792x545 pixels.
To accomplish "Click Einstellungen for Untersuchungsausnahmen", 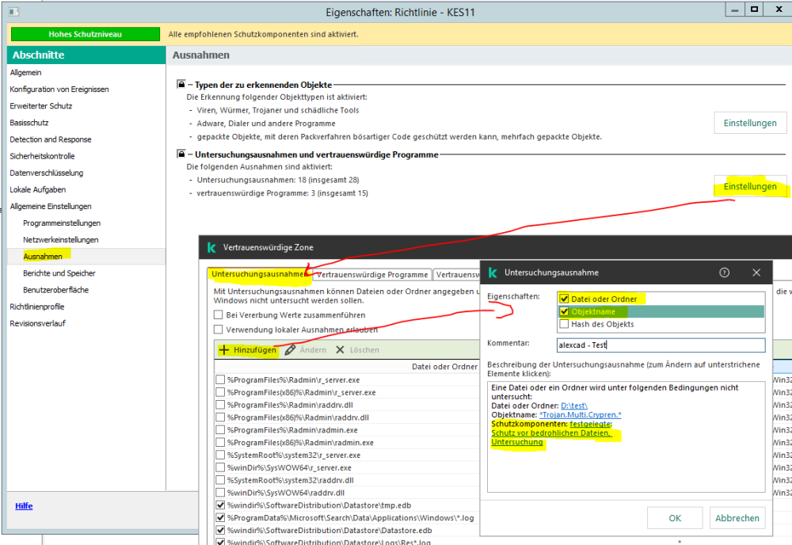I will click(x=750, y=186).
